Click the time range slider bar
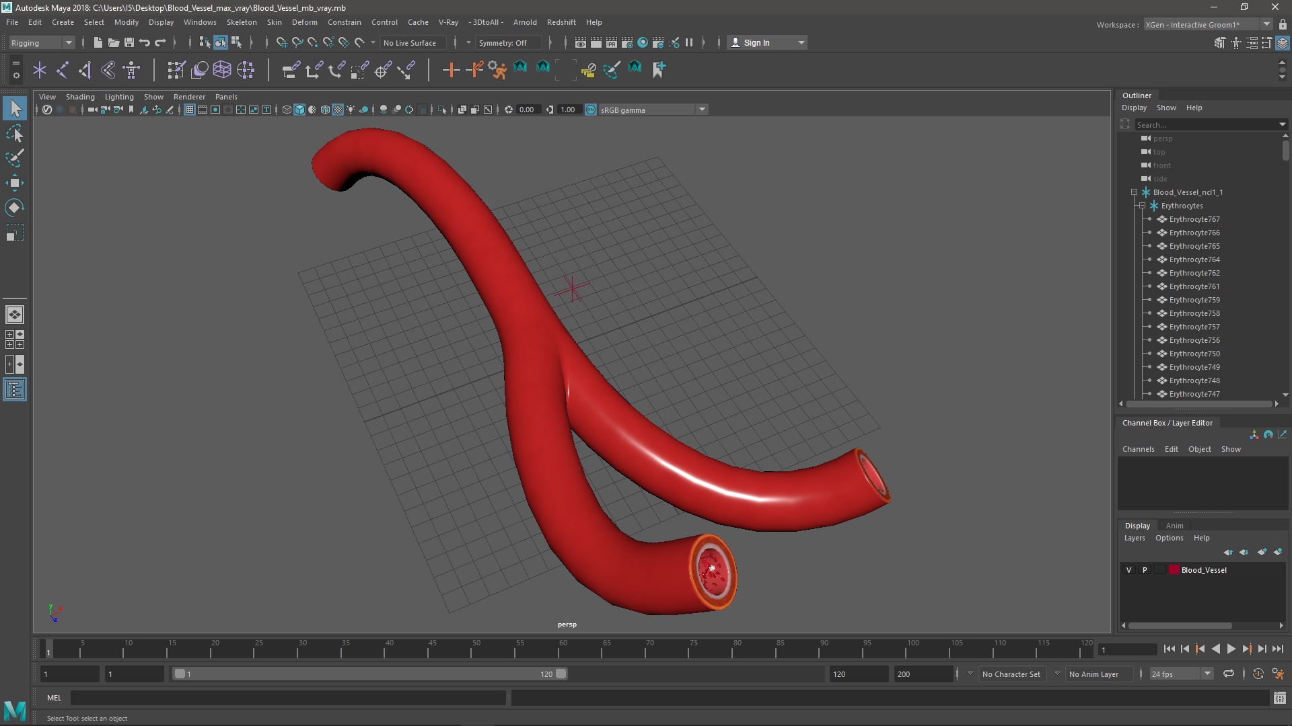 [370, 674]
